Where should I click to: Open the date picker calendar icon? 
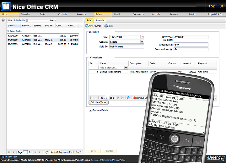pyautogui.click(x=142, y=37)
